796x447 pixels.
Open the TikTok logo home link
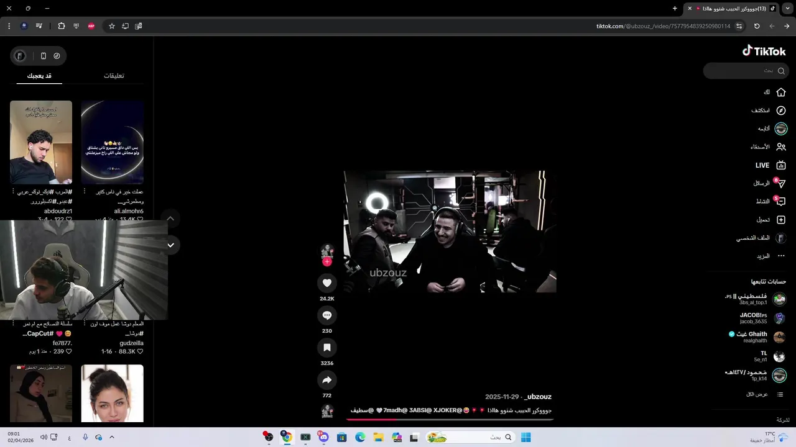(x=764, y=51)
